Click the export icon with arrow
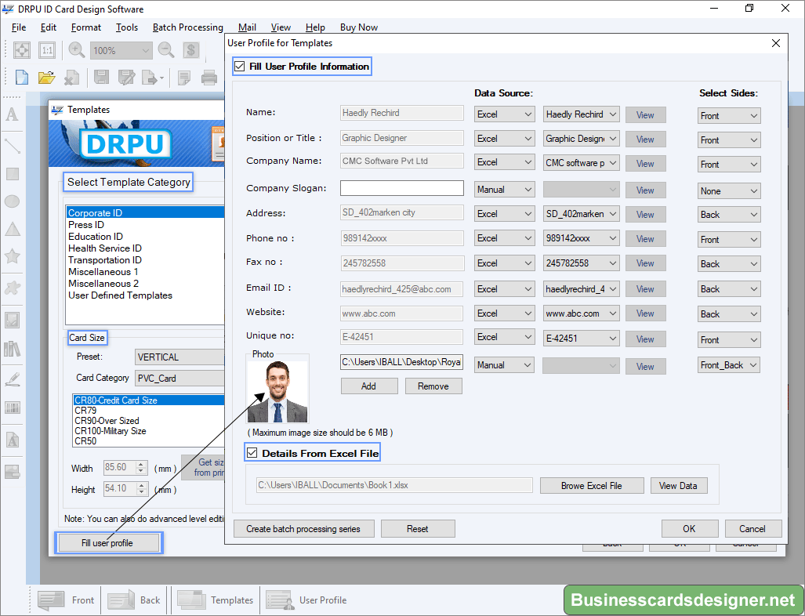 click(x=151, y=78)
